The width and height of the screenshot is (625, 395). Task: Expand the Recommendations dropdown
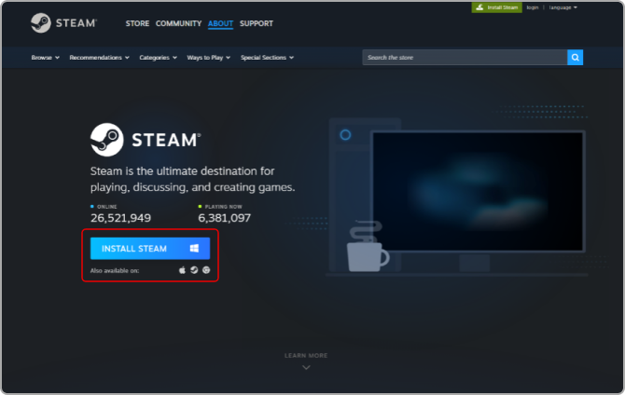(99, 58)
